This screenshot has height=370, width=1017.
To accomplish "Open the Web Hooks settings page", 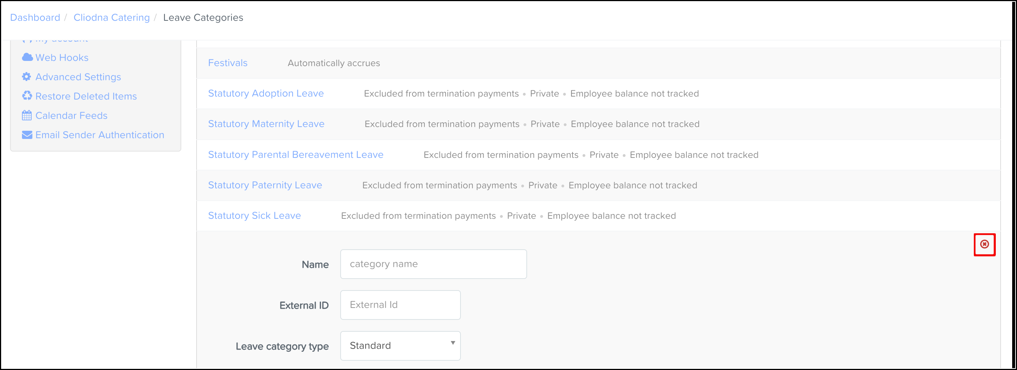I will pyautogui.click(x=62, y=58).
